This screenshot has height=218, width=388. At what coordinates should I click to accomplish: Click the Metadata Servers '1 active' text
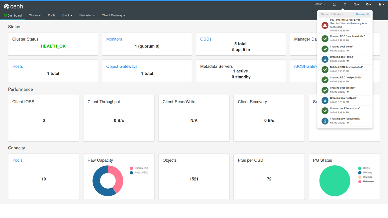pos(240,71)
